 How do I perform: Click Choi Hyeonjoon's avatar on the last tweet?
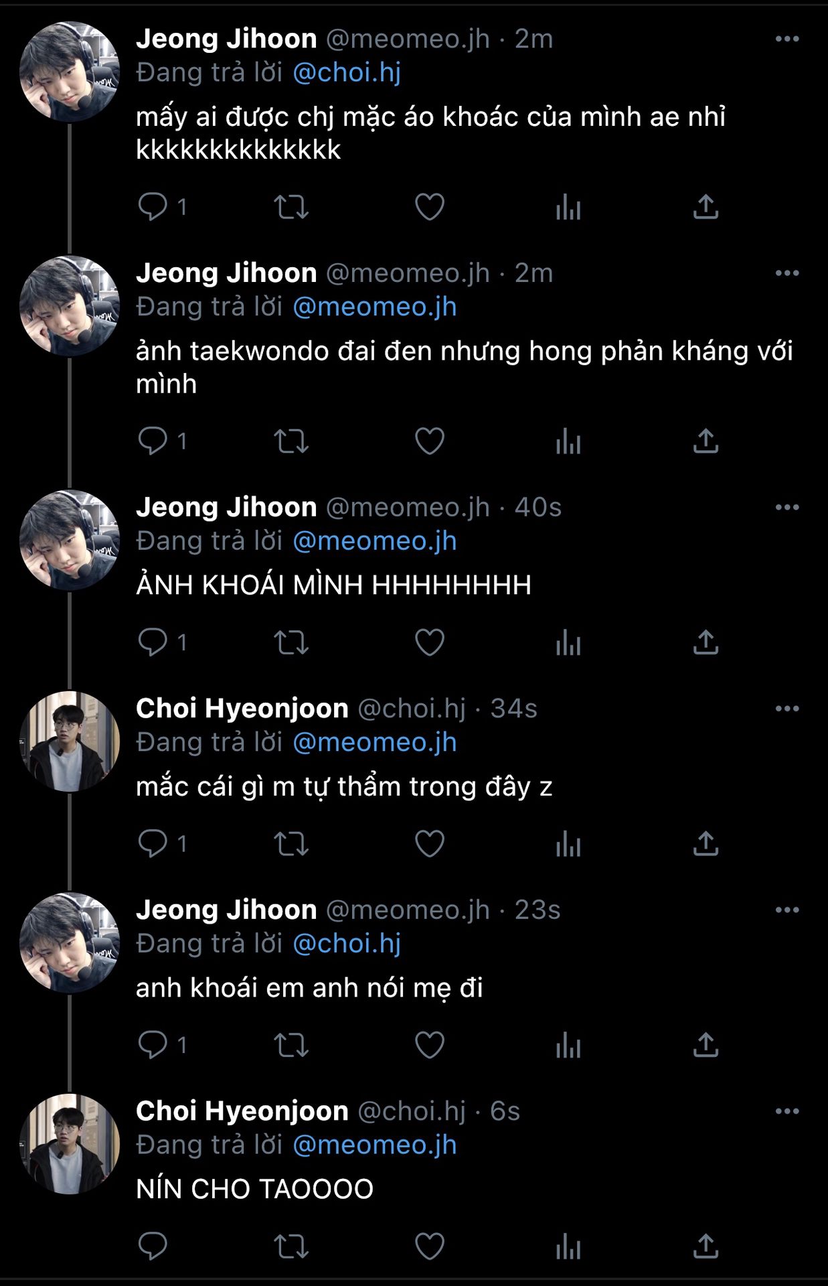click(70, 1144)
